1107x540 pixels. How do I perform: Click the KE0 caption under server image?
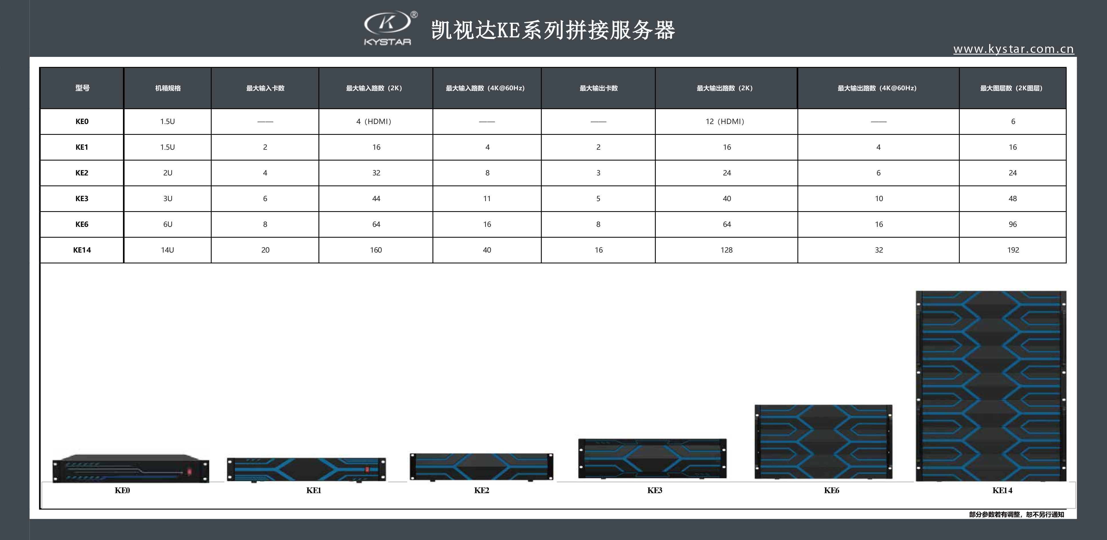122,491
